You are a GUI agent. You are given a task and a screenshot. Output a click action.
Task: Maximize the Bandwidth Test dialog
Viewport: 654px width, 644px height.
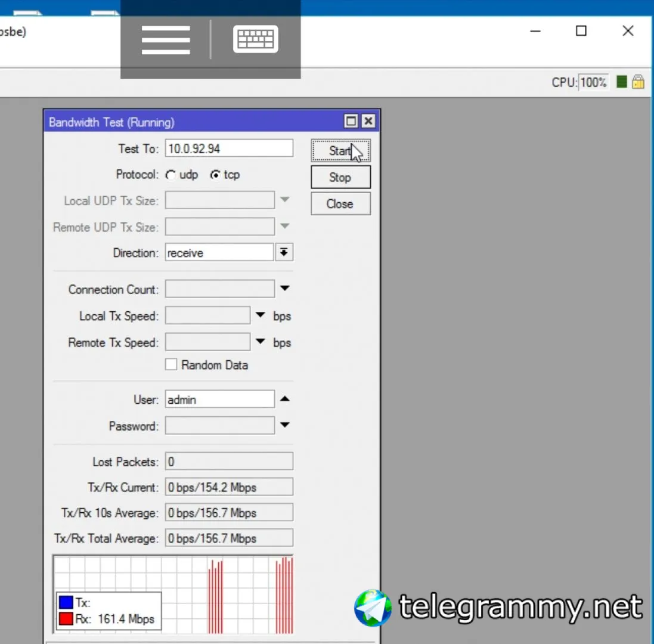tap(351, 122)
